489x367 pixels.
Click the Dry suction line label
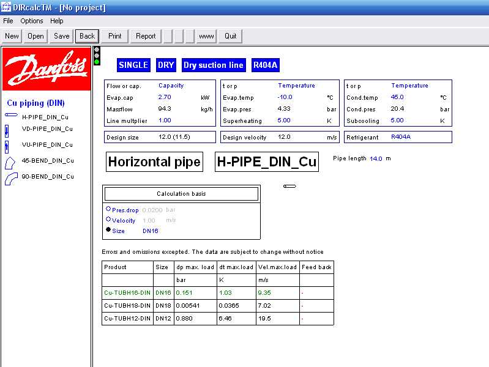click(214, 65)
